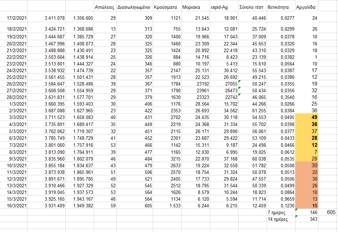Click the 605 cell right of 146
The width and height of the screenshot is (338, 232).
coord(328,213)
